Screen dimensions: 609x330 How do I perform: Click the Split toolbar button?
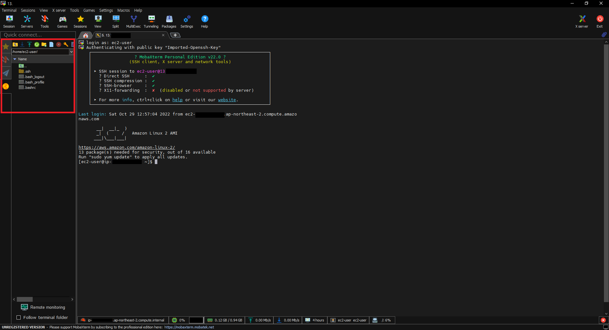(x=116, y=22)
